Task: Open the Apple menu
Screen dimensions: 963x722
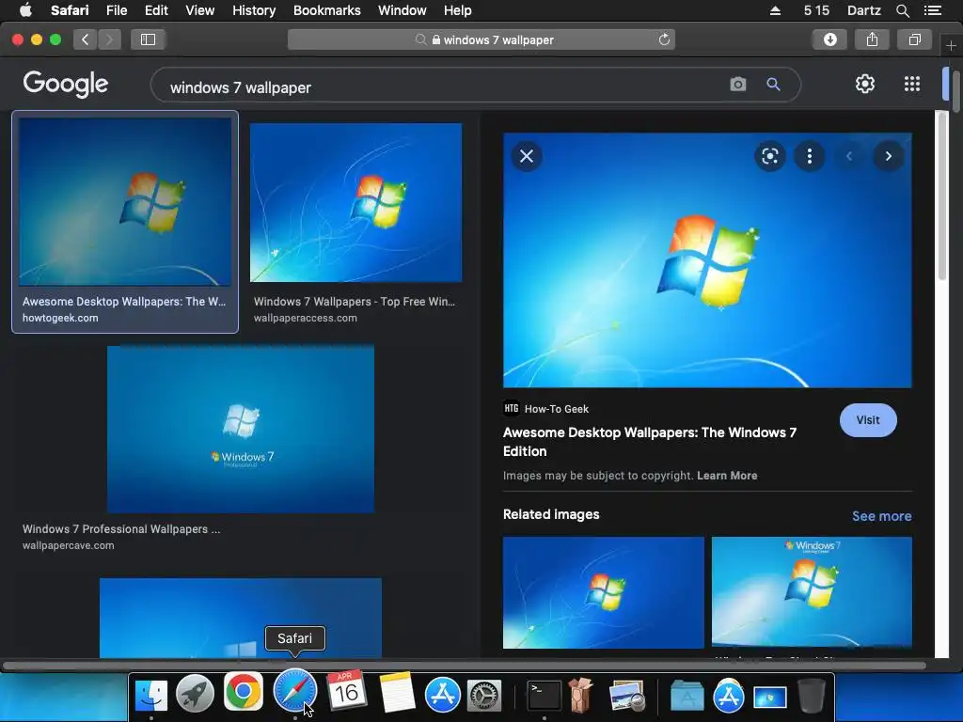Action: click(25, 10)
